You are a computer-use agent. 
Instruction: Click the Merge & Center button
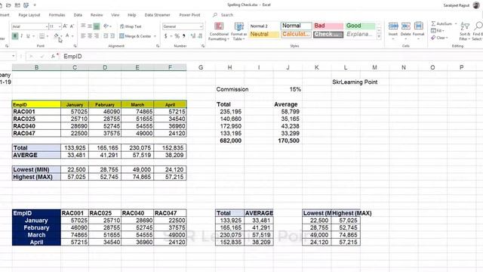(x=136, y=36)
